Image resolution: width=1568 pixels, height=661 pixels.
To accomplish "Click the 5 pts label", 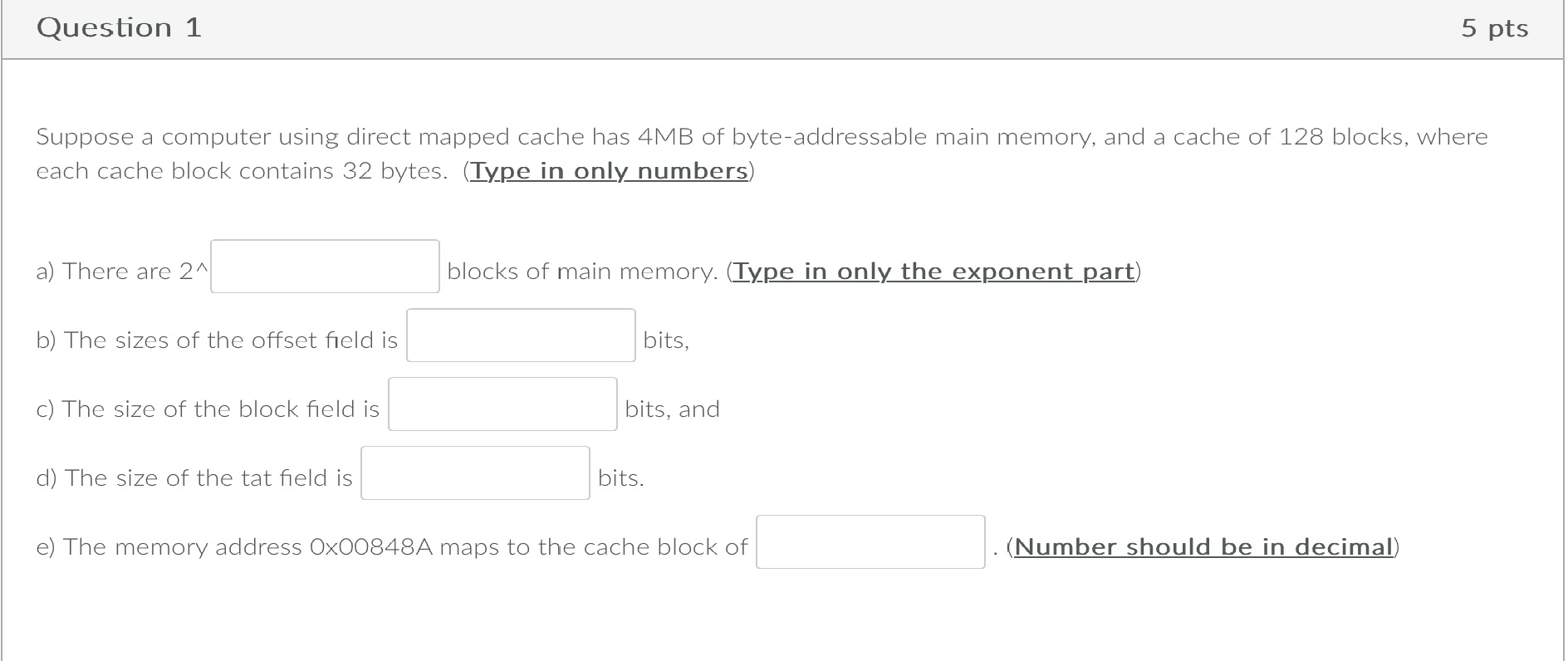I will point(1495,28).
